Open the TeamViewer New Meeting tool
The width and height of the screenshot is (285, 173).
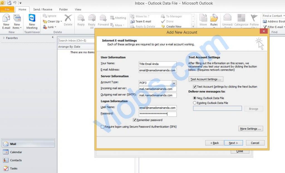tap(32, 21)
